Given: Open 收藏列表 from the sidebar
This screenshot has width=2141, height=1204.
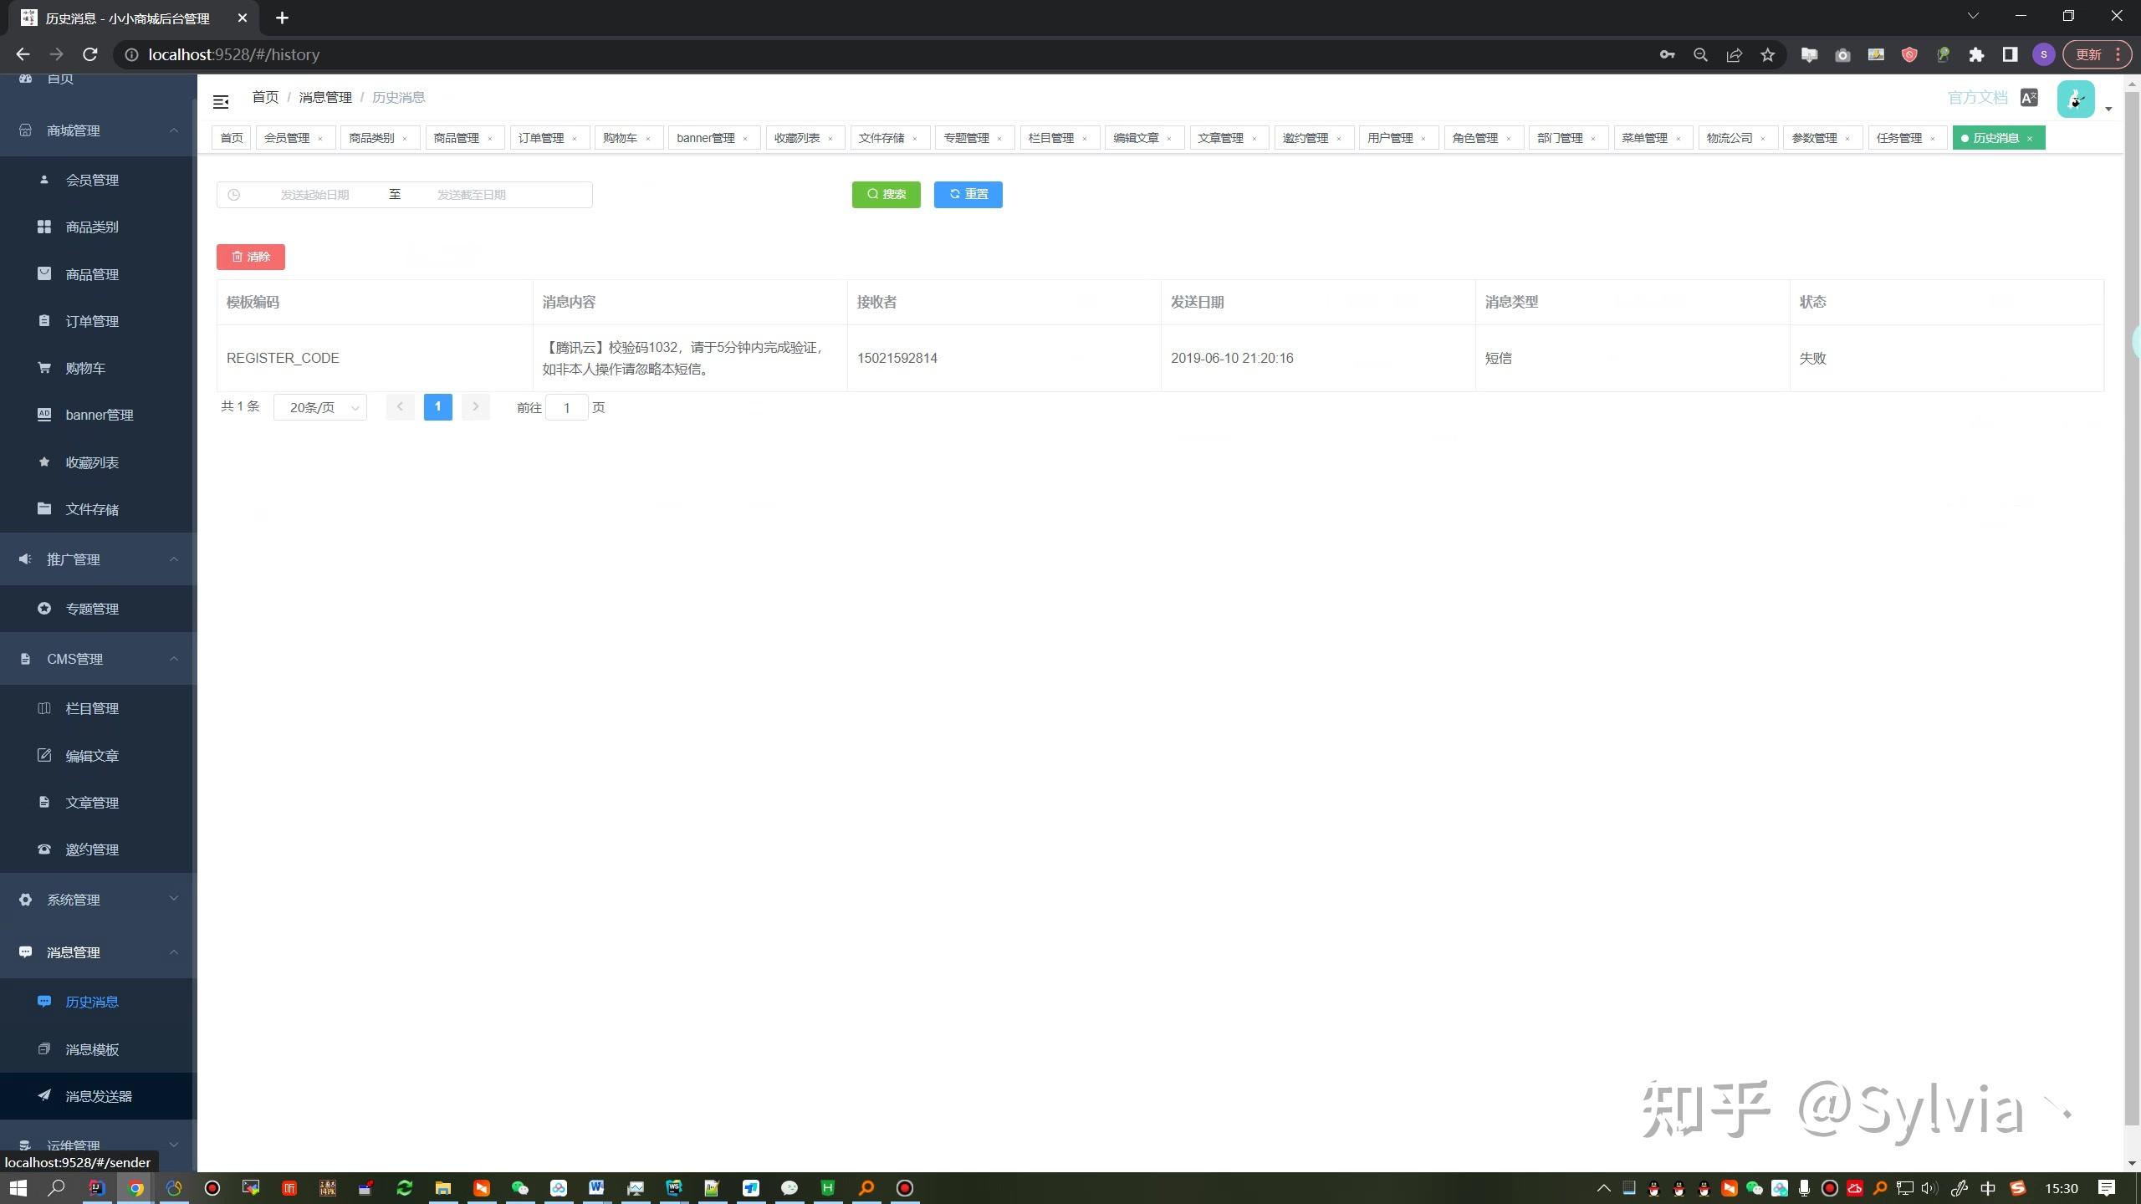Looking at the screenshot, I should point(92,462).
